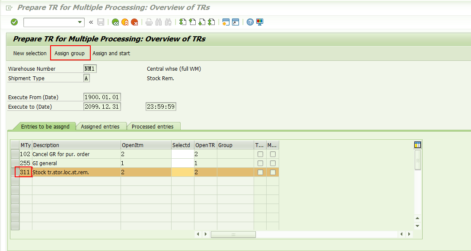Click Selectd cell in GI general row
Screen dimensions: 471x251
[x=183, y=163]
